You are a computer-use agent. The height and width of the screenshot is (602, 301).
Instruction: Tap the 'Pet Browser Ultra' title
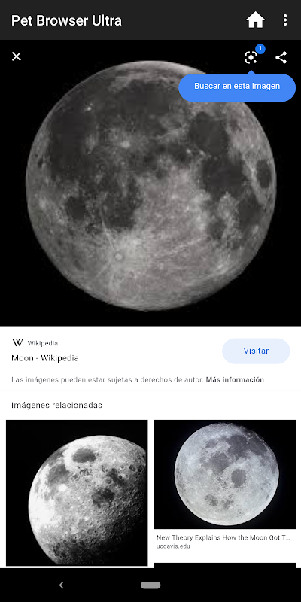(x=66, y=21)
